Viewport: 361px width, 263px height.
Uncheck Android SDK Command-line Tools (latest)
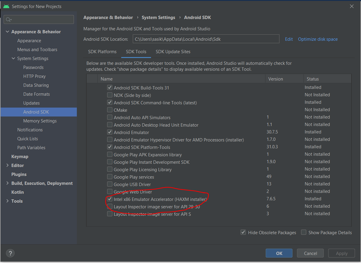click(x=110, y=103)
